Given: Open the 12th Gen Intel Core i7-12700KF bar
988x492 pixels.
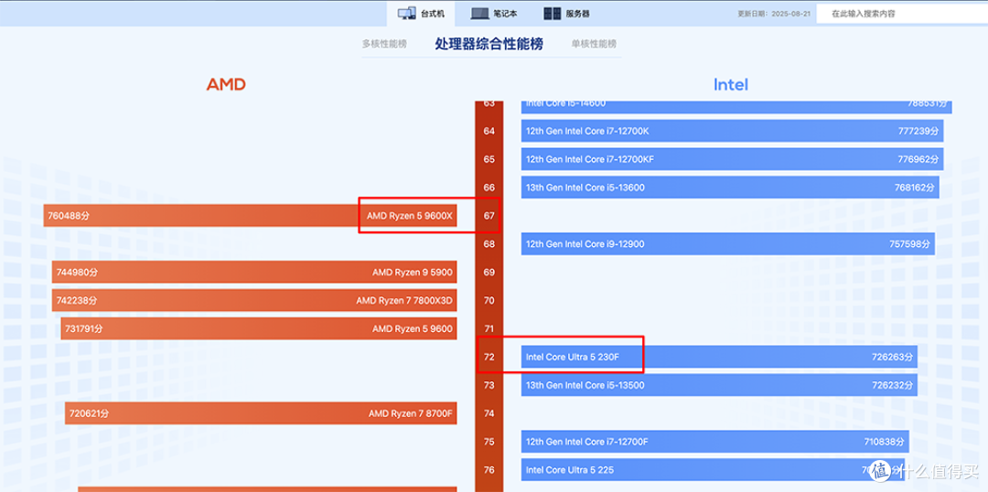Looking at the screenshot, I should pos(732,159).
